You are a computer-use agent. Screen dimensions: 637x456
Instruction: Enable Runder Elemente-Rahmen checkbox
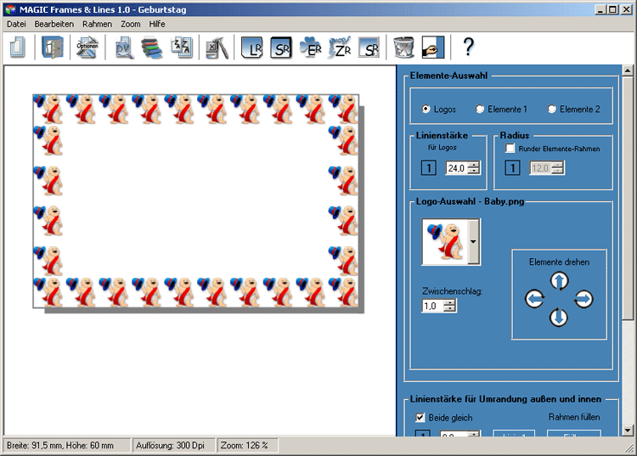pos(510,149)
